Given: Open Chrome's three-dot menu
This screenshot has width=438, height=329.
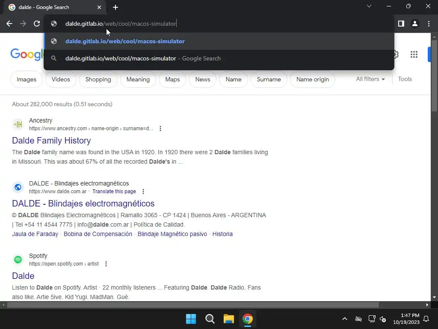Looking at the screenshot, I should 429,24.
